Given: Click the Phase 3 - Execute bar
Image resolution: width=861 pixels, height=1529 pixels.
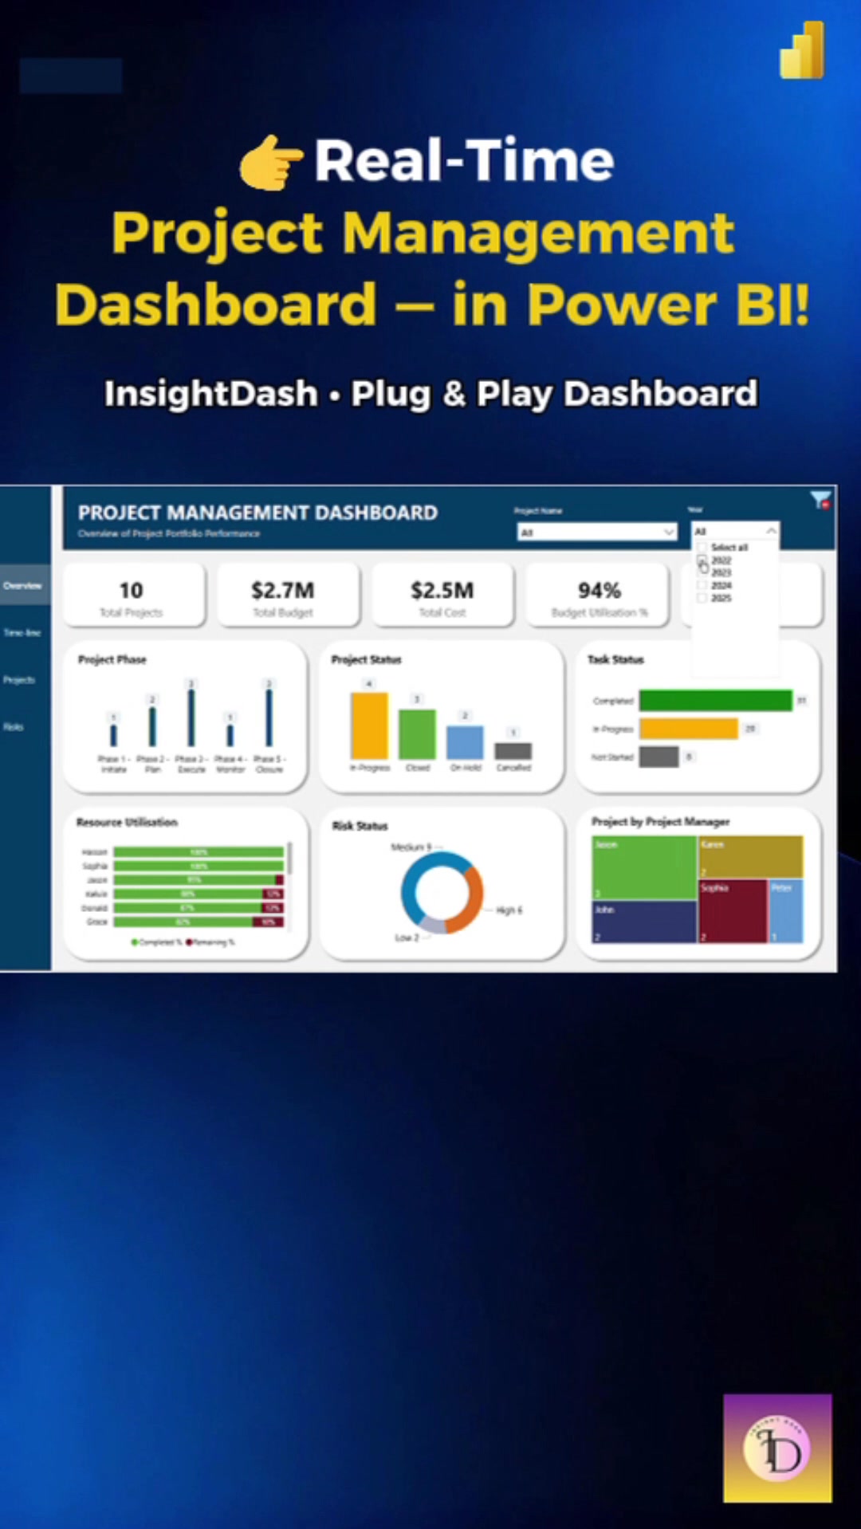Looking at the screenshot, I should (191, 718).
